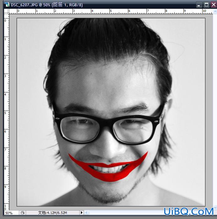
Task: Click the status bar icon beside the zoom field
Action: 22,213
